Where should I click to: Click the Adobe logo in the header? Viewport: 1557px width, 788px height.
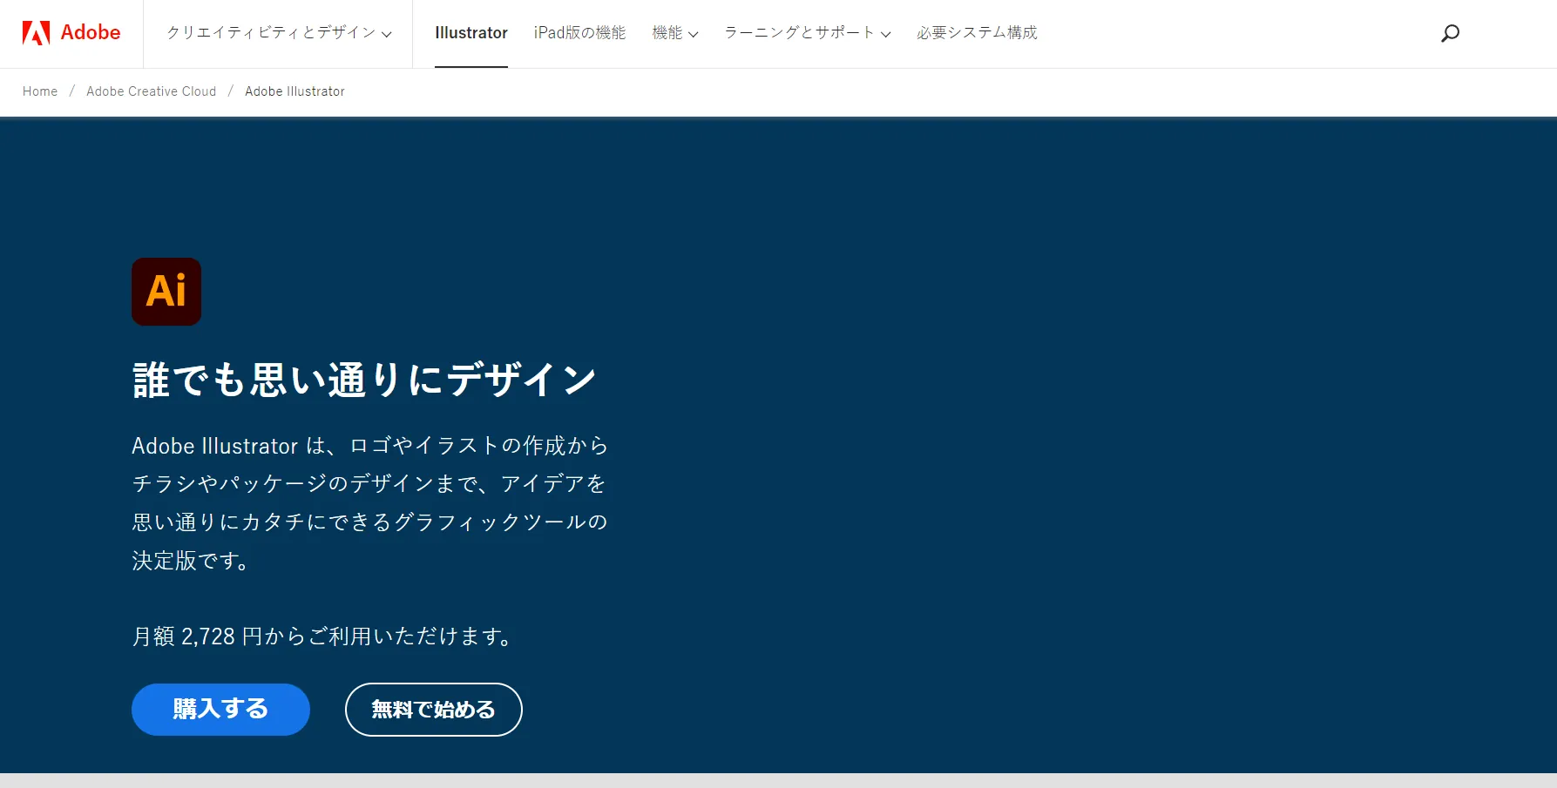click(x=71, y=33)
